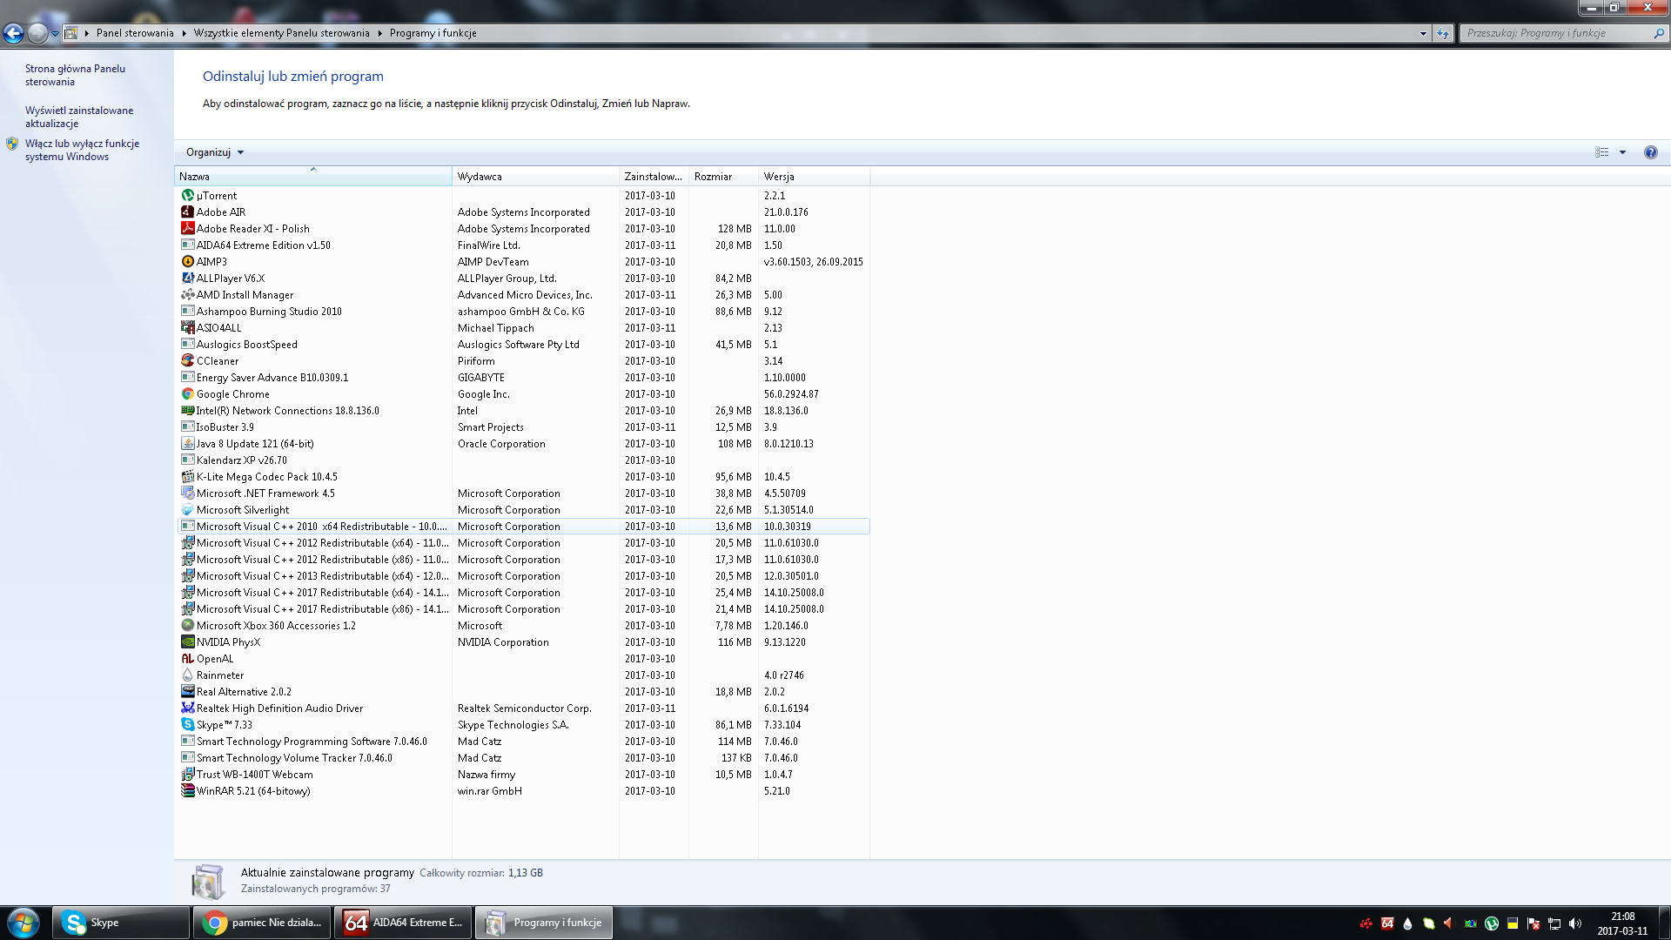Viewport: 1671px width, 940px height.
Task: Sort the list by Rozmiar column
Action: pyautogui.click(x=723, y=177)
